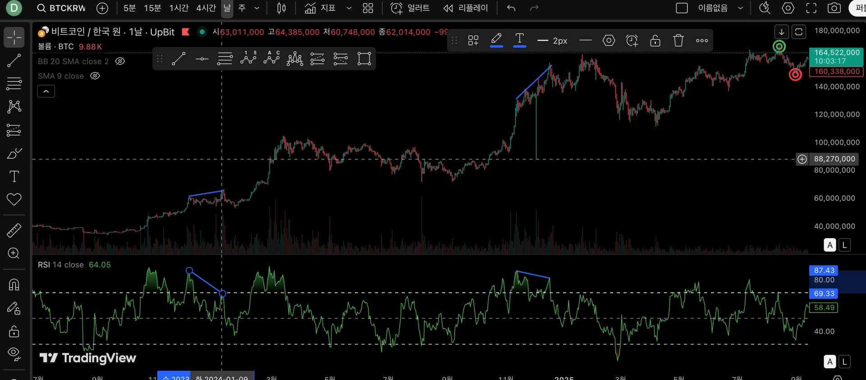Toggle visibility of SMA 9 close indicator
The width and height of the screenshot is (866, 380).
coord(95,76)
